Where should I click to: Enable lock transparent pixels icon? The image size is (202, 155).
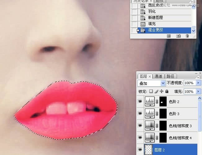click(x=151, y=92)
